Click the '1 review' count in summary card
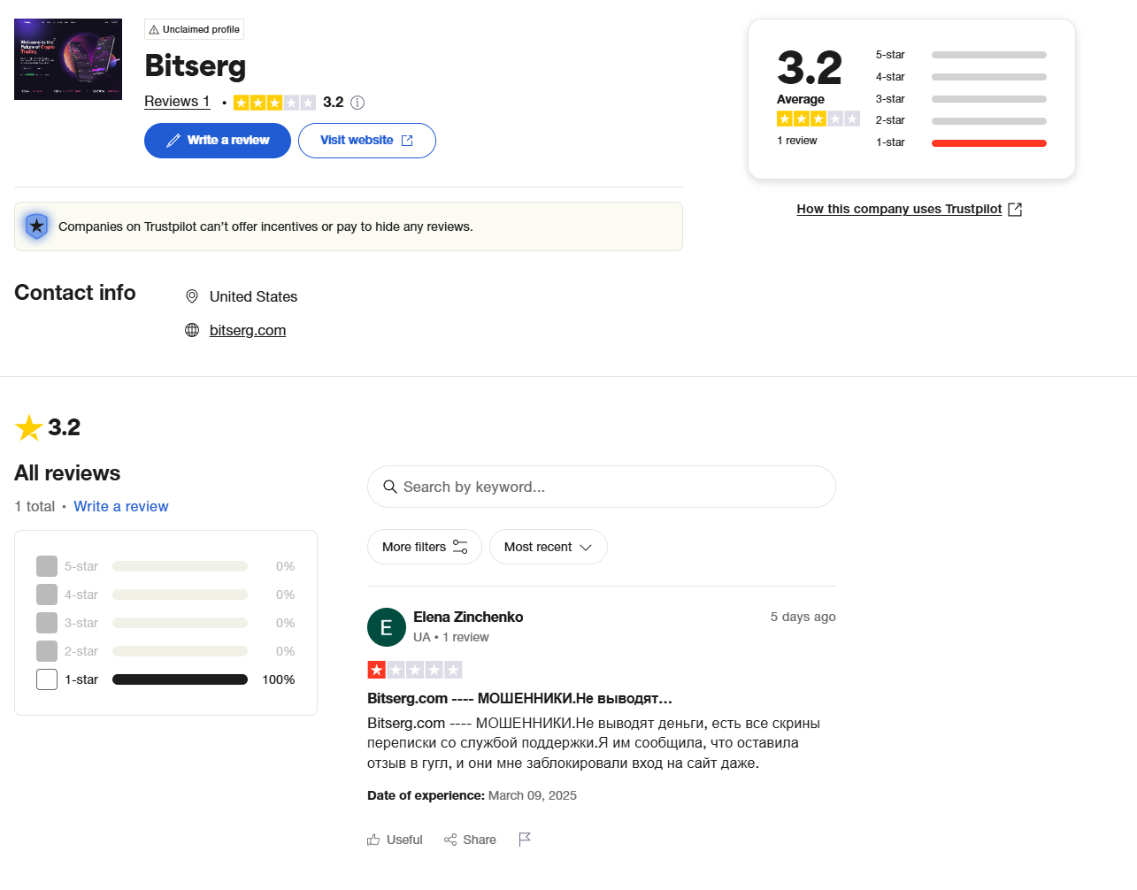 click(797, 141)
